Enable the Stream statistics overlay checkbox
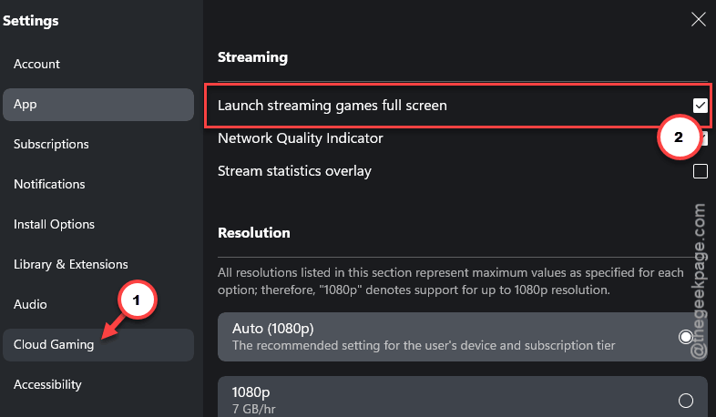The image size is (716, 417). click(700, 171)
